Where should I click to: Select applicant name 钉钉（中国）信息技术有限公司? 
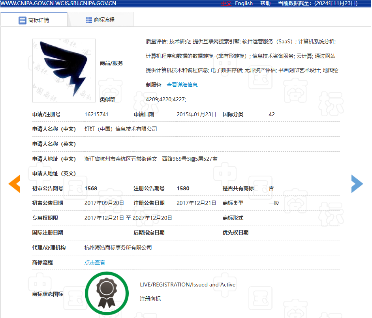pos(121,129)
